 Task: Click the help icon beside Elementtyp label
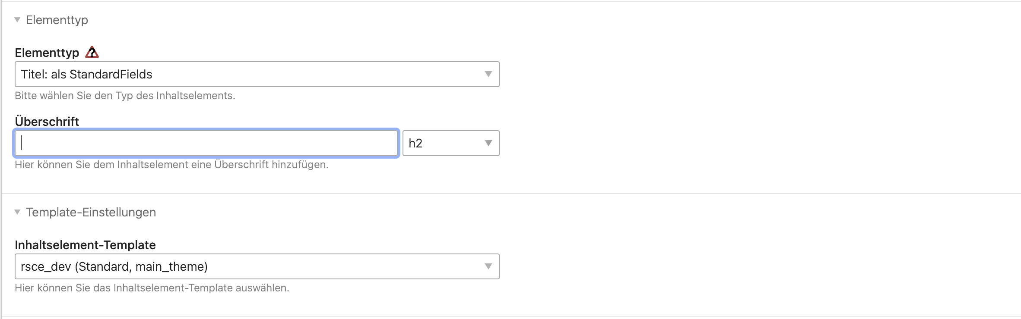tap(92, 53)
